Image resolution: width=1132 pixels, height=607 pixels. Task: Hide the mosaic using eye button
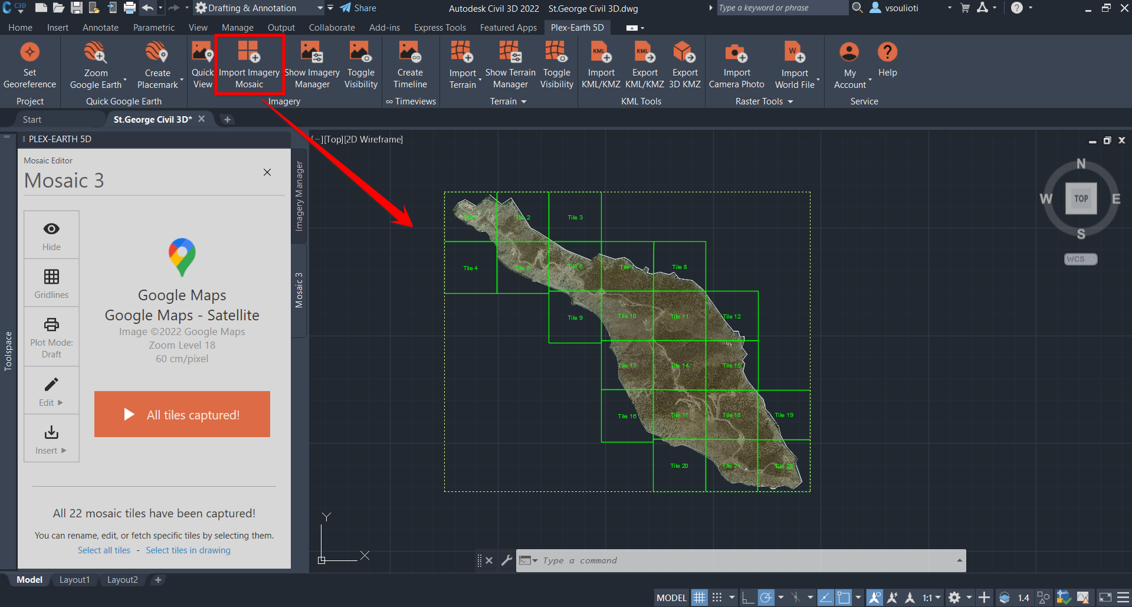point(51,235)
